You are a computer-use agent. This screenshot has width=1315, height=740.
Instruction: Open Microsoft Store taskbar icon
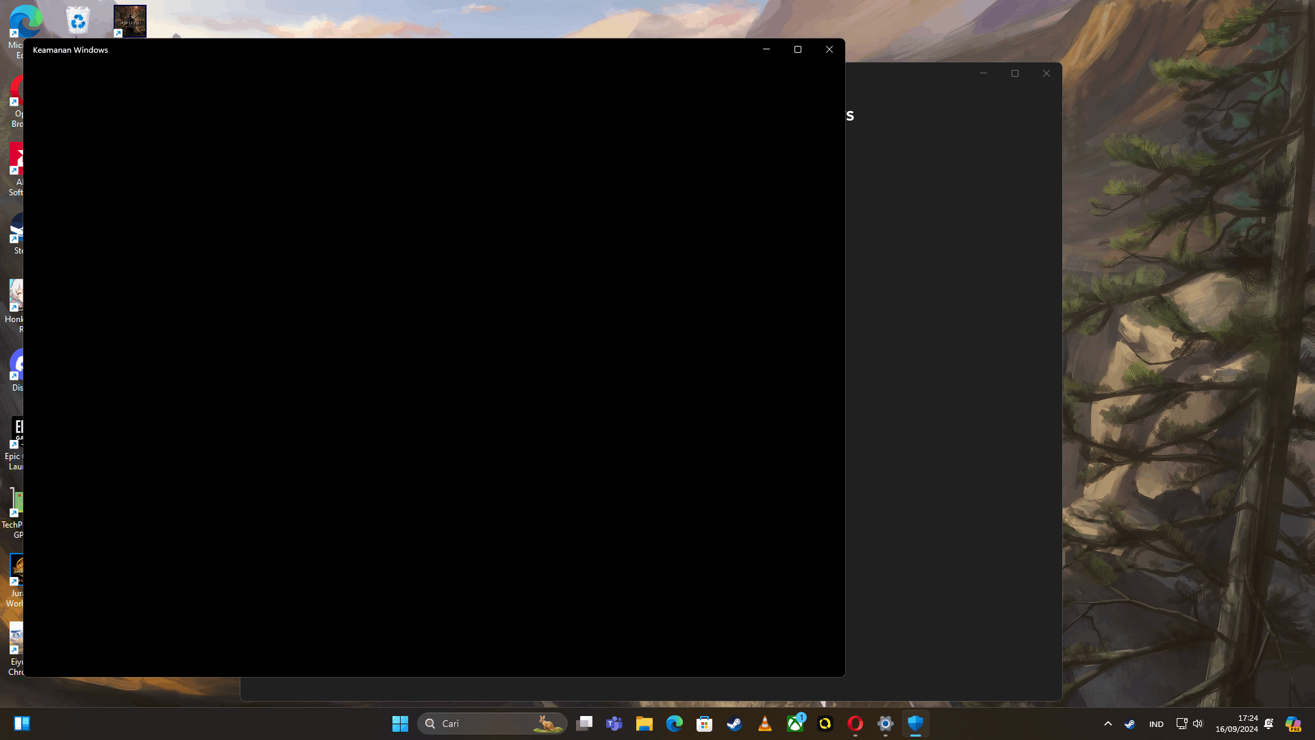pyautogui.click(x=704, y=724)
